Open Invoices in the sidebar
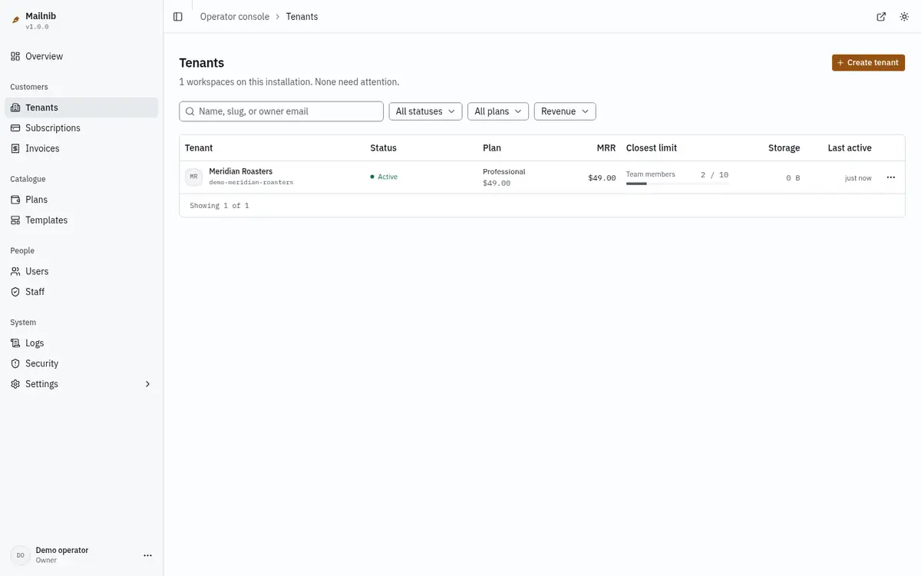The width and height of the screenshot is (921, 576). click(x=81, y=148)
